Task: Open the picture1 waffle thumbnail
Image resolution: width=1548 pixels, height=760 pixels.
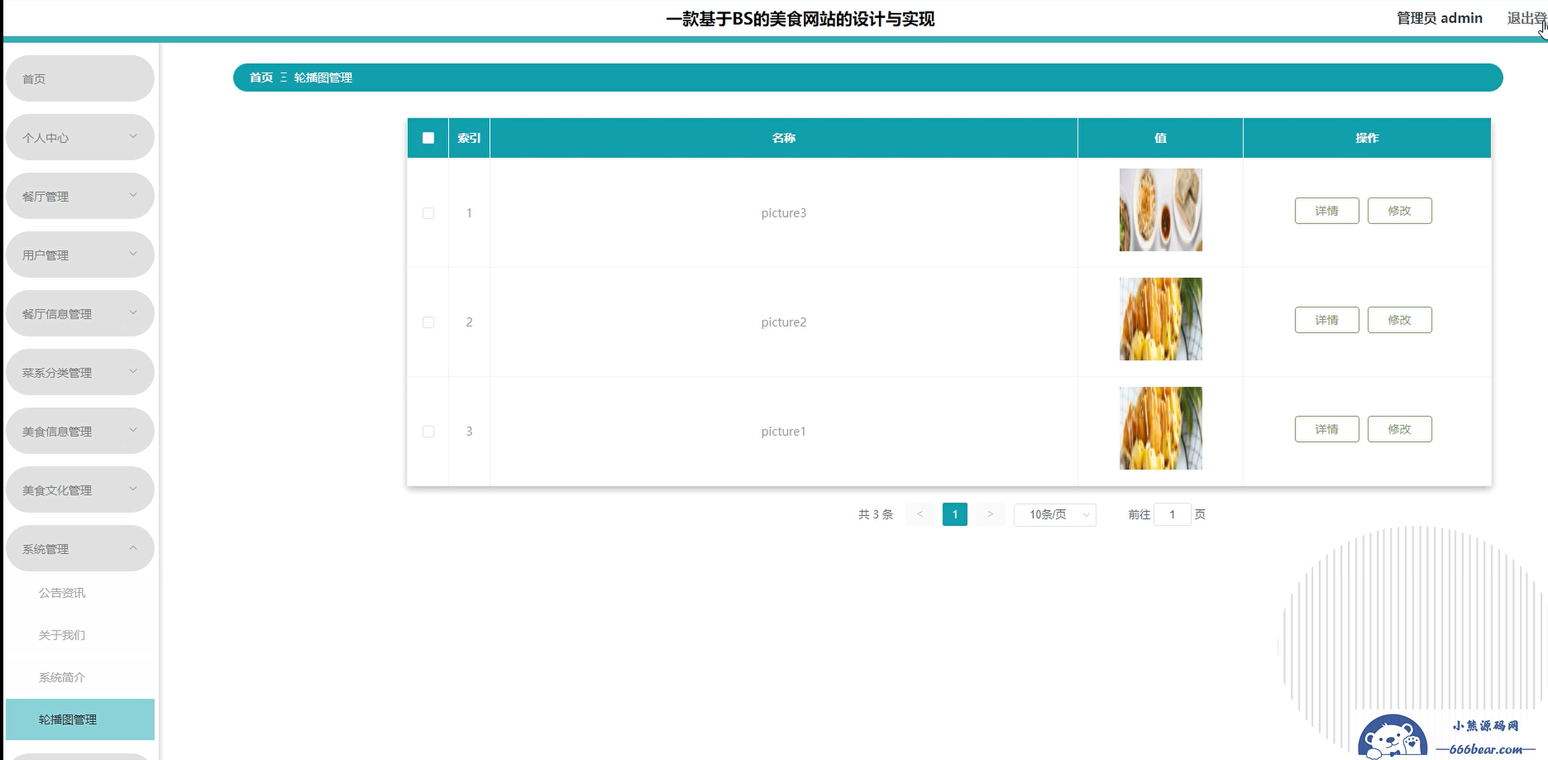Action: pos(1161,428)
